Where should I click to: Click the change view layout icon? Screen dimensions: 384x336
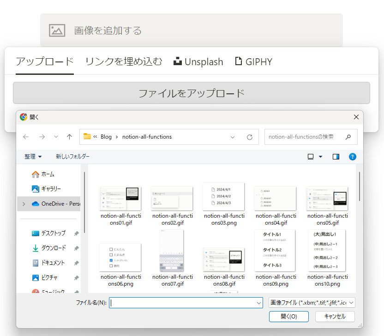click(311, 157)
